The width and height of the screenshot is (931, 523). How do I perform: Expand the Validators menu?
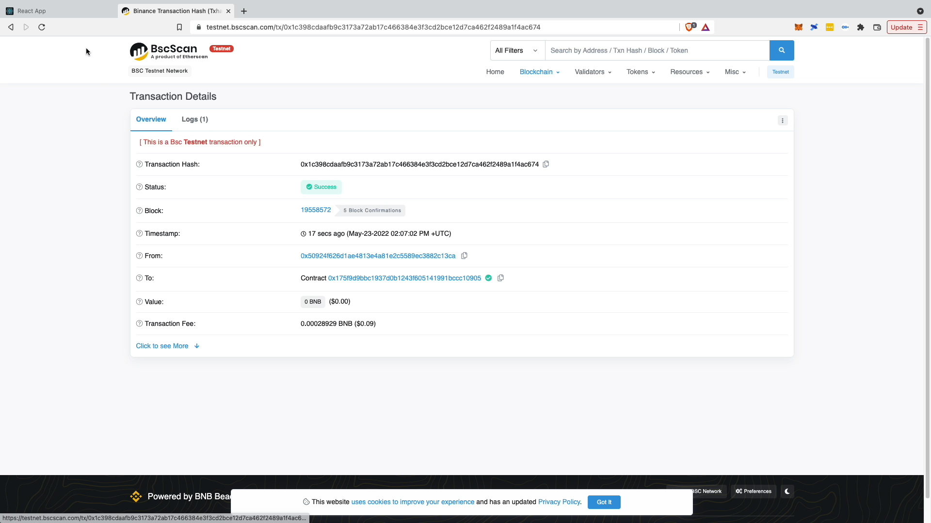593,72
